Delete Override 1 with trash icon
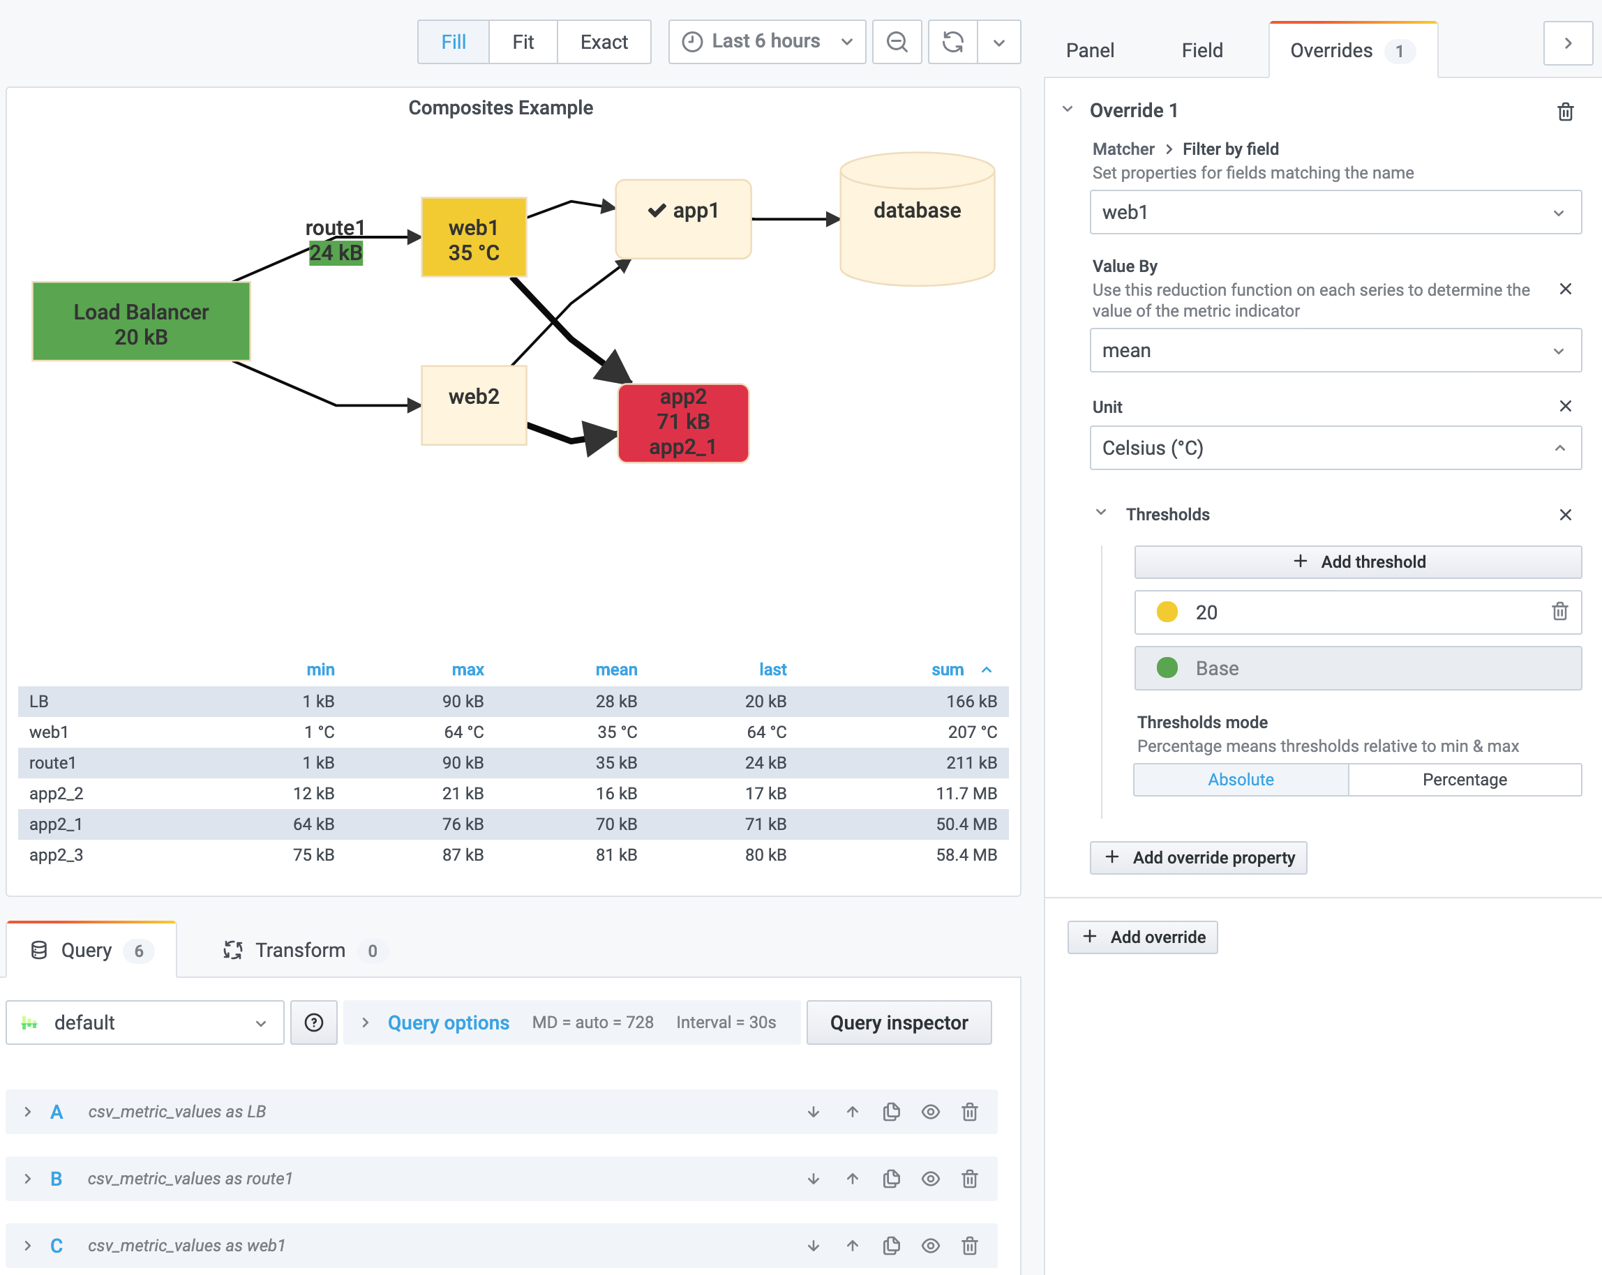The height and width of the screenshot is (1275, 1602). click(1565, 112)
